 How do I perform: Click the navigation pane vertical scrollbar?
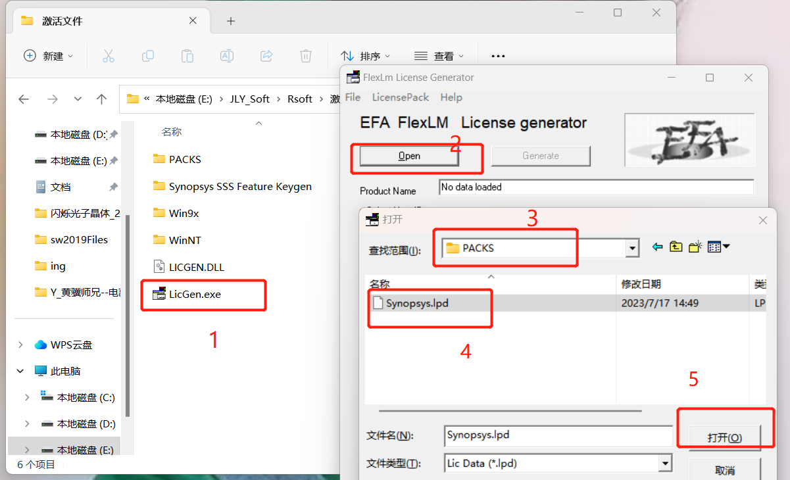[x=128, y=316]
